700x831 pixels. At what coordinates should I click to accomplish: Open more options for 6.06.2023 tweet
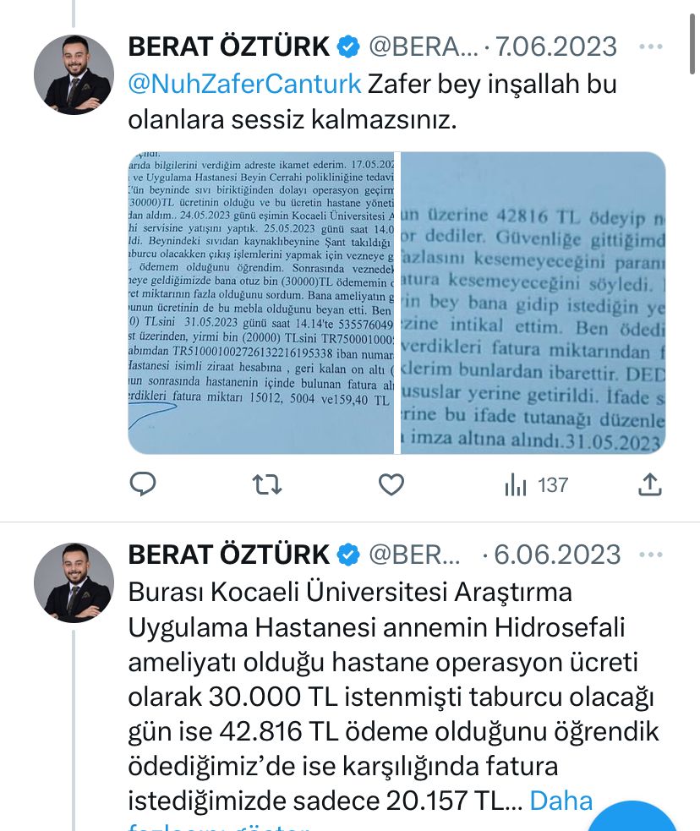[x=650, y=555]
